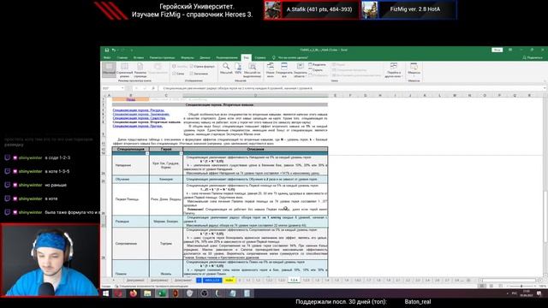
Task: Switch to the Данные ribbon tab
Action: [205, 57]
